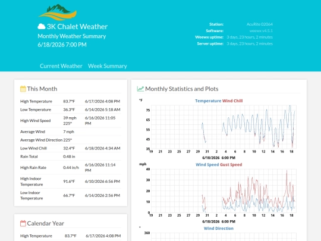The image size is (321, 241).
Task: Click the calendar icon next to This Month
Action: click(23, 89)
